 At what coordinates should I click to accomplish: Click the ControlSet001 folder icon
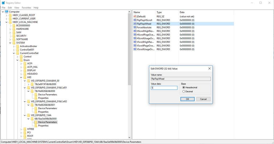click(17, 50)
